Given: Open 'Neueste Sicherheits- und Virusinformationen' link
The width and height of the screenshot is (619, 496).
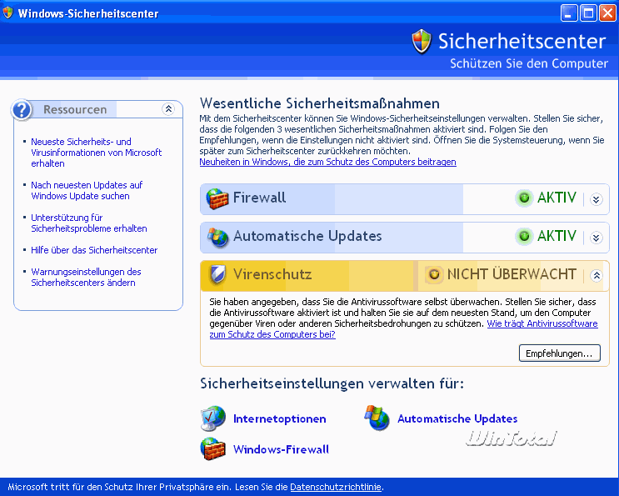Looking at the screenshot, I should (x=97, y=153).
